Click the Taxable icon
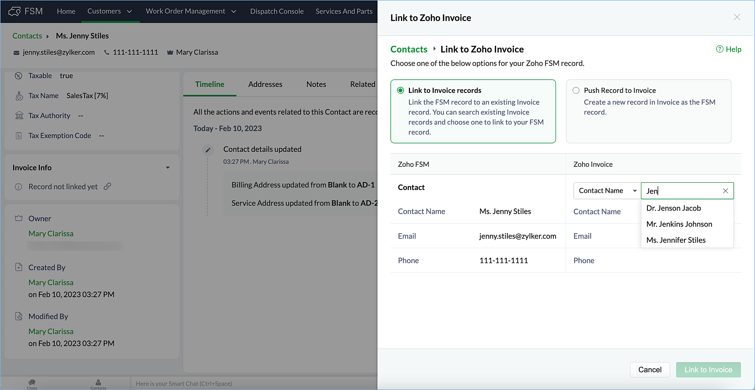Viewport: 755px width, 390px height. [18, 76]
